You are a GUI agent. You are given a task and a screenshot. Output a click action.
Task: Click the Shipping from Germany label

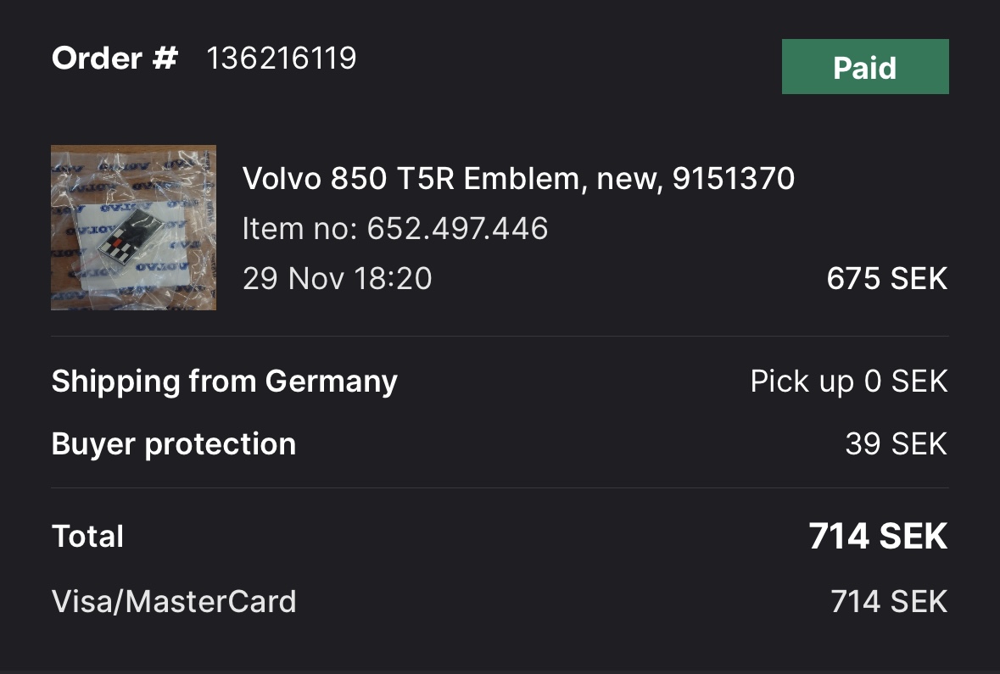click(225, 382)
